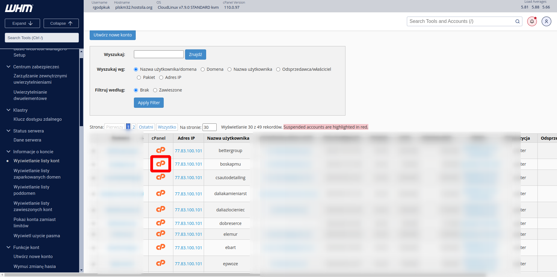Open bettergroup IP 77.83.100.101 link
Viewport: 557px width, 277px height.
click(188, 151)
